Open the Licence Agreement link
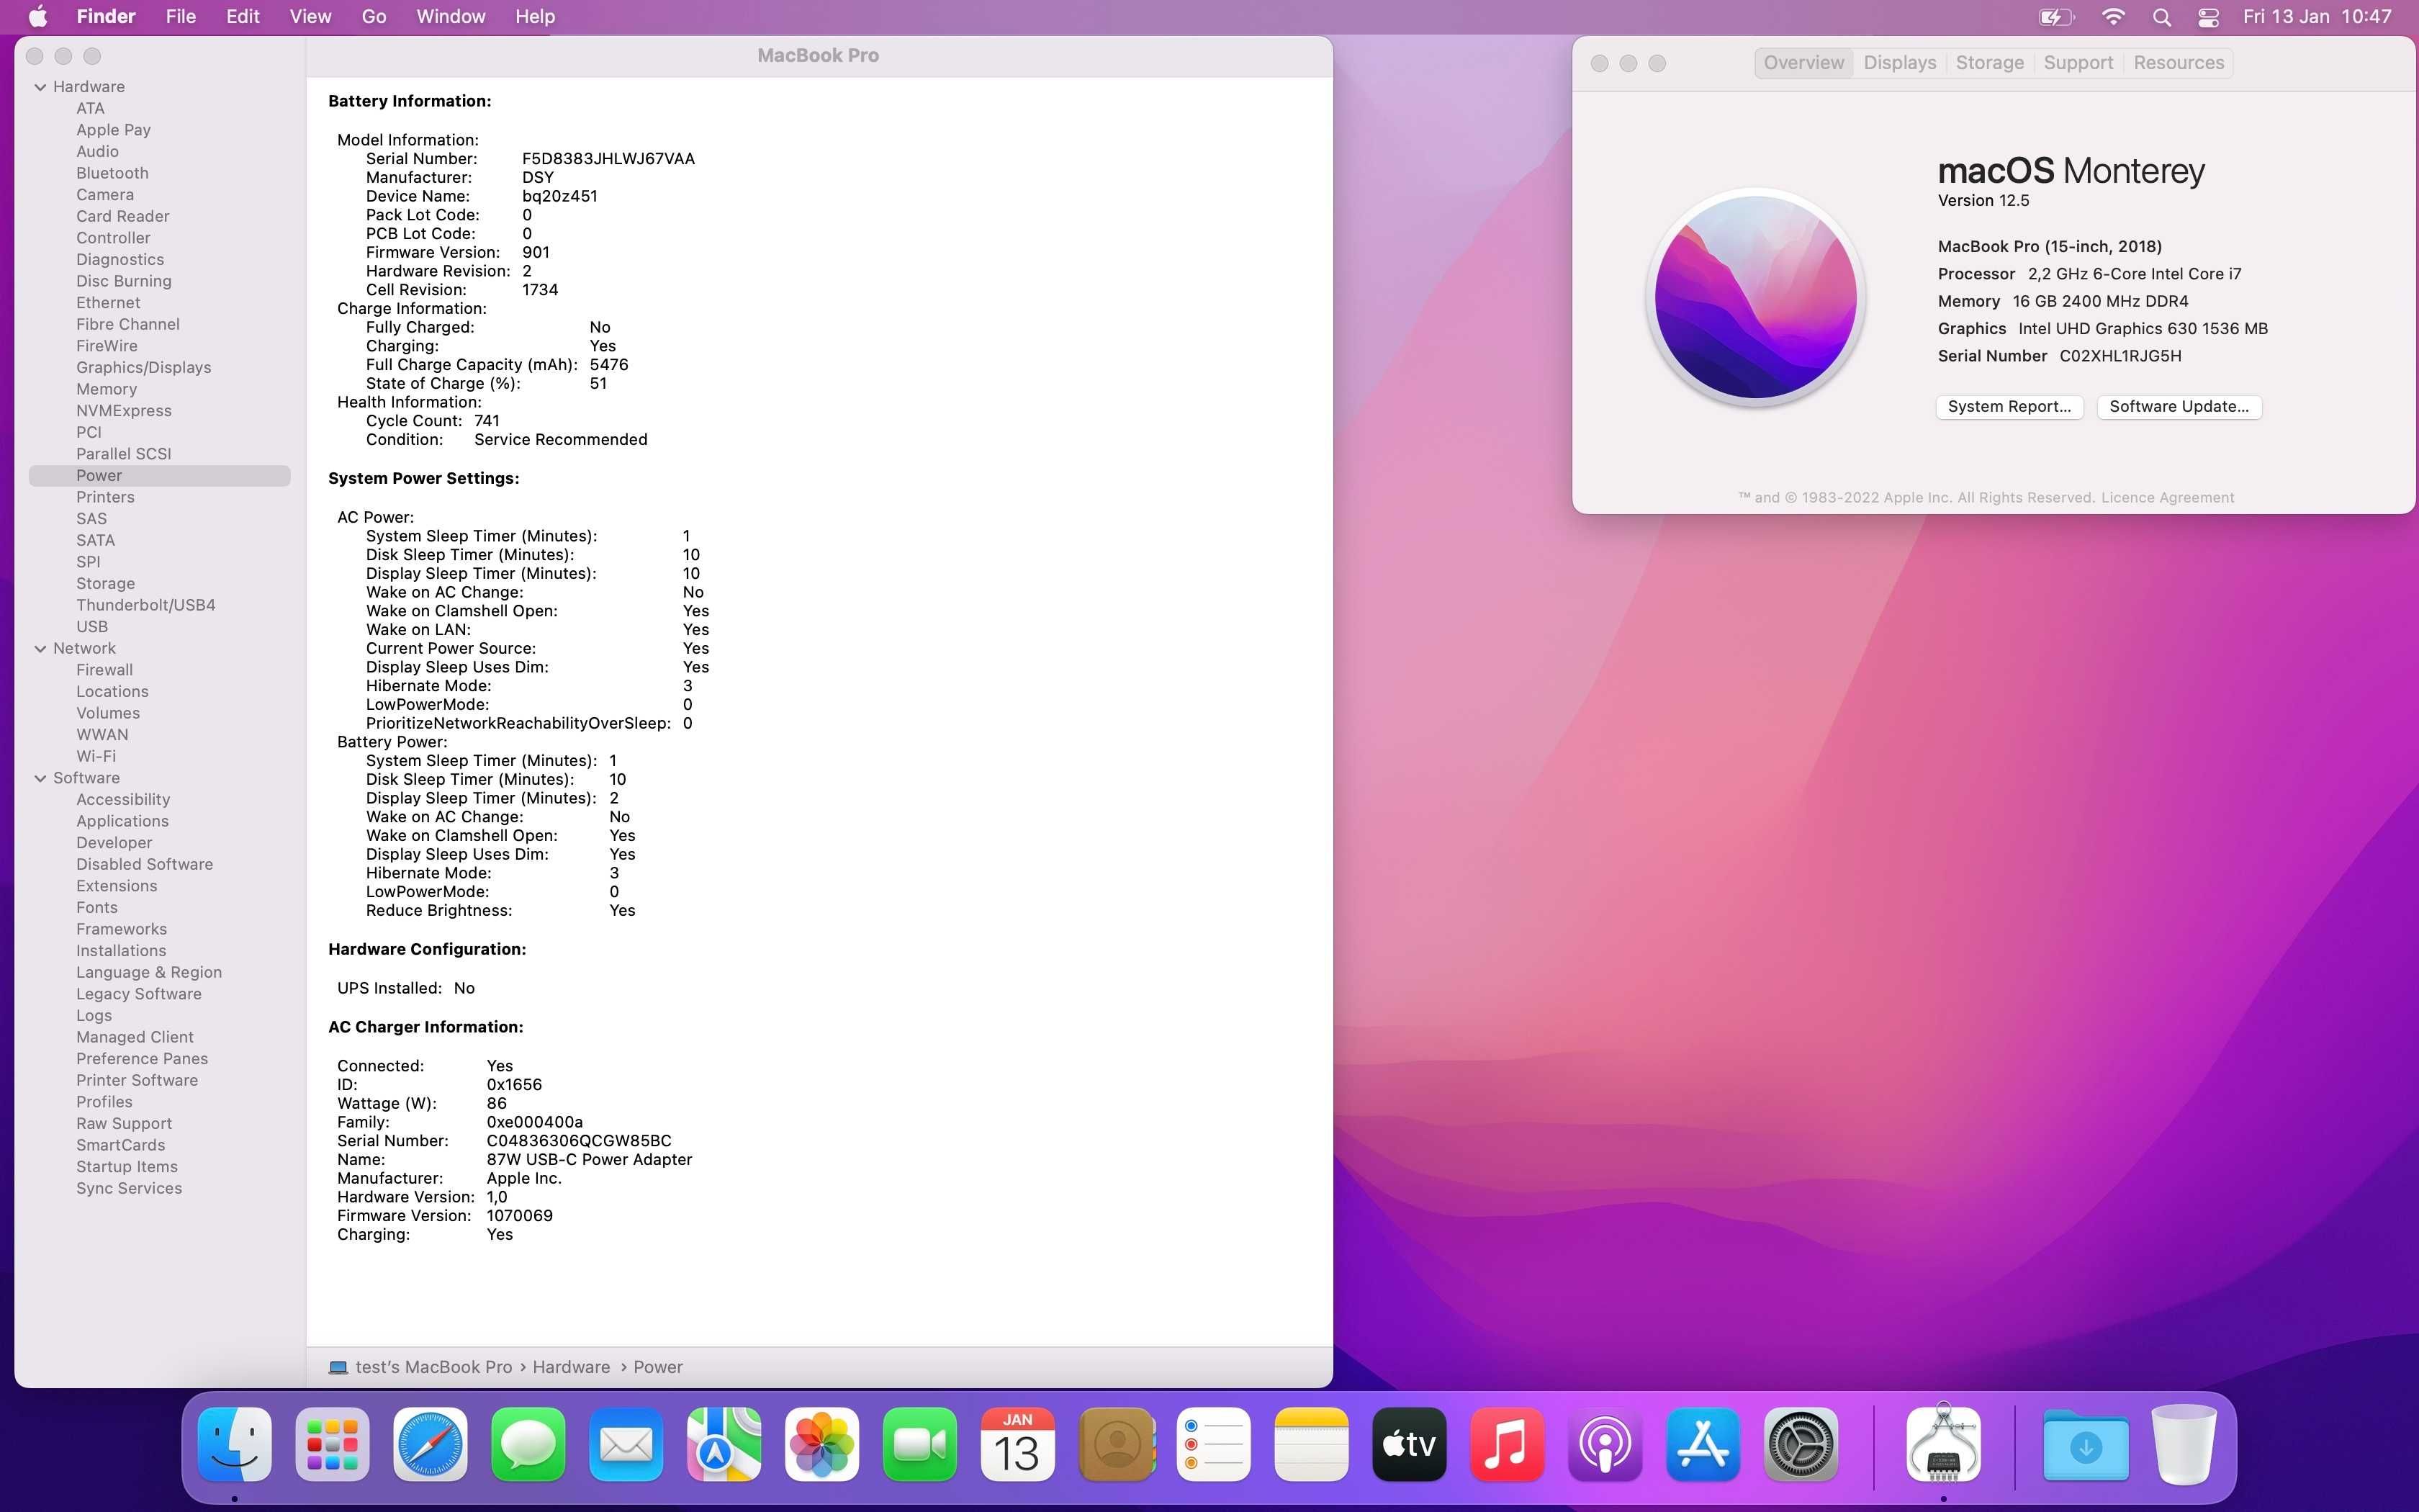The width and height of the screenshot is (2419, 1512). pos(2167,498)
